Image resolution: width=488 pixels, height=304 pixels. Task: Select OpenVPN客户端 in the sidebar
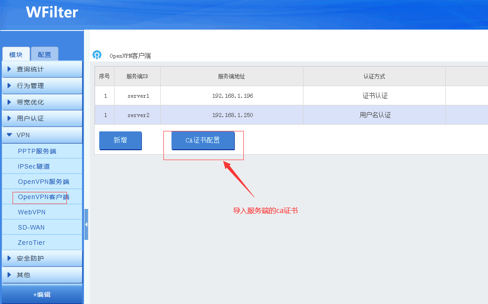[44, 197]
